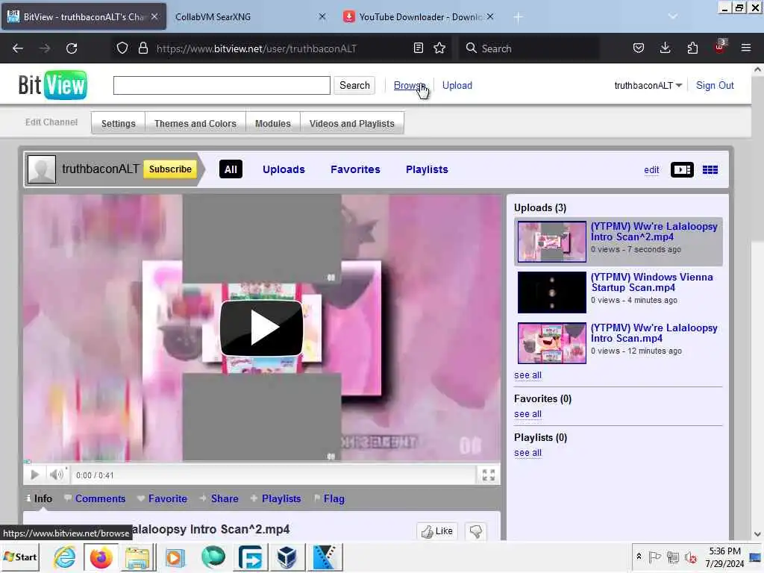Screen dimensions: 764x573
Task: Click see all under Uploads
Action: (x=527, y=375)
